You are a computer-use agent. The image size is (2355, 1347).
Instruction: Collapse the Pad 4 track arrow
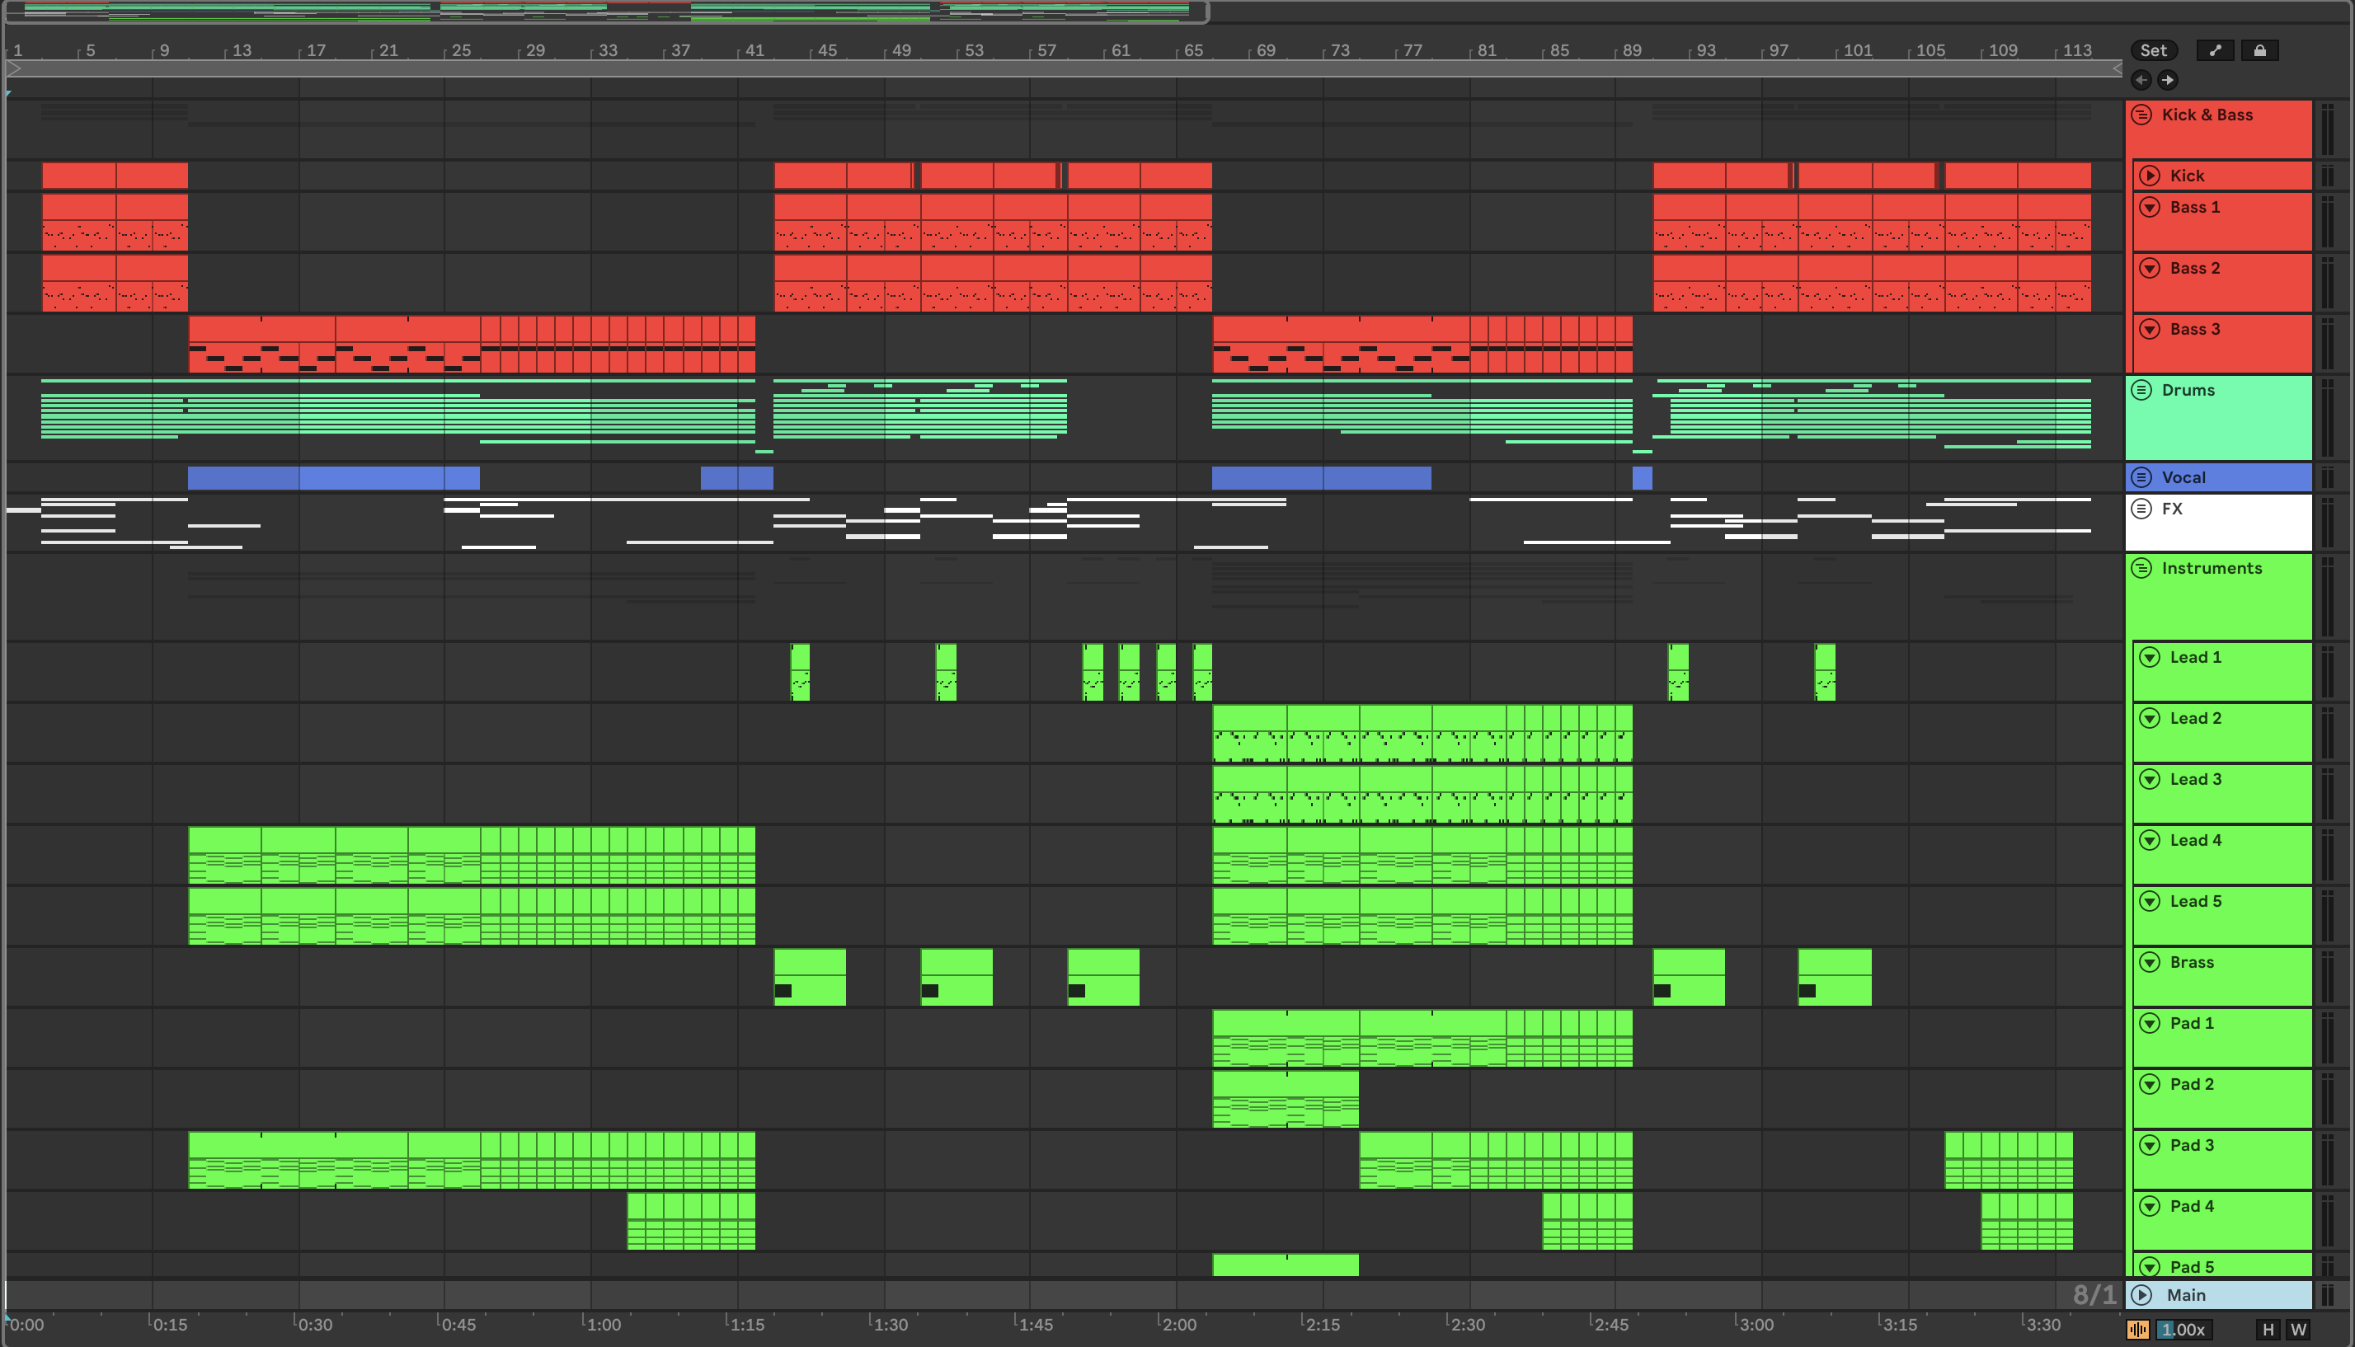point(2151,1206)
